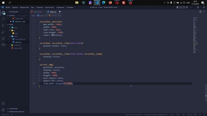Click the notifications bell in the status bar
This screenshot has width=207, height=116.
point(204,115)
